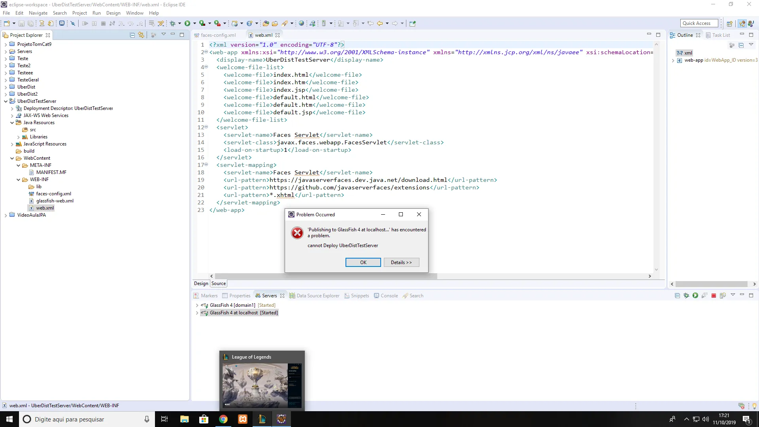
Task: Click the Quick Access search field
Action: point(699,23)
